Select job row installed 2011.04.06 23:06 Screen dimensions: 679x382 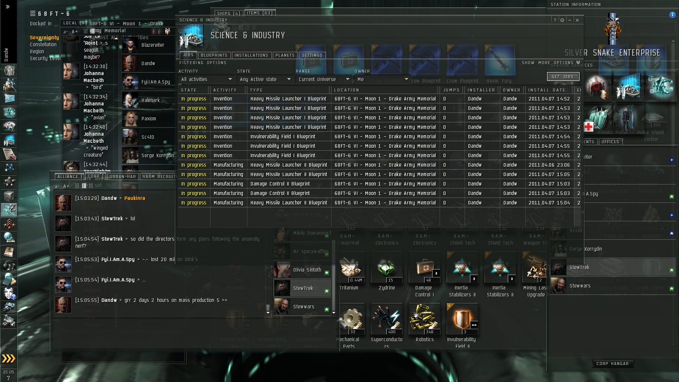click(380, 165)
